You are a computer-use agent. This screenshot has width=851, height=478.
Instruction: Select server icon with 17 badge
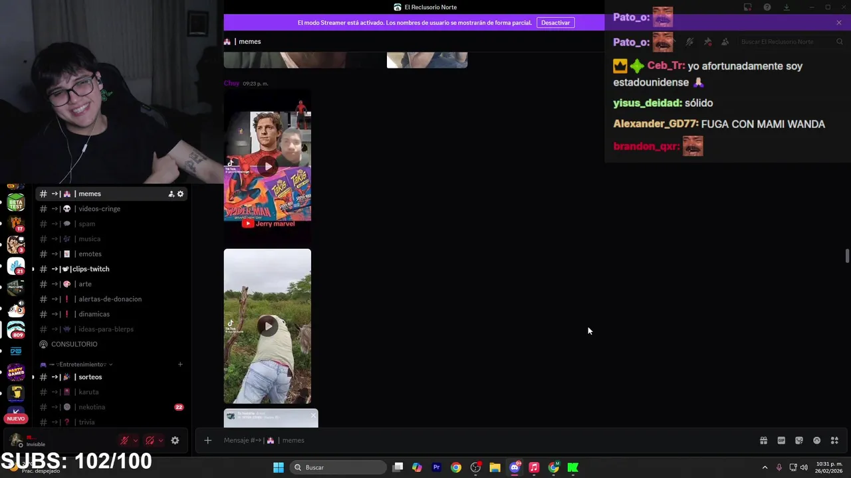tap(16, 224)
